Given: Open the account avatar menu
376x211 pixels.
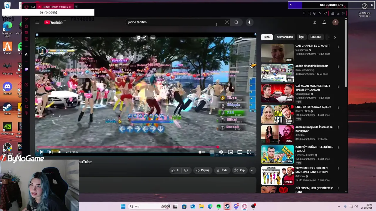Looking at the screenshot, I should [x=335, y=22].
